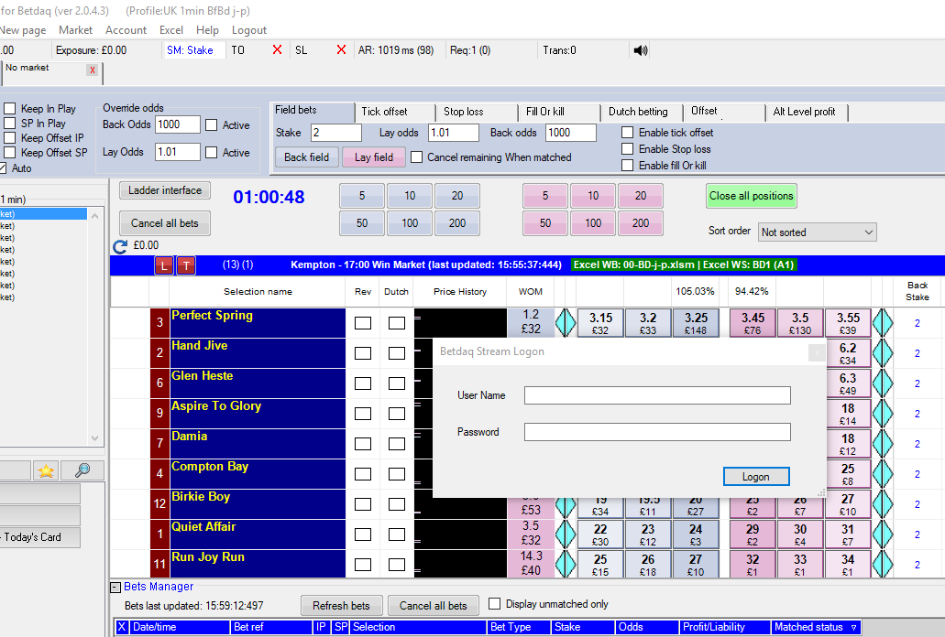Switch to Dutch betting tab
The height and width of the screenshot is (637, 945).
pos(642,112)
